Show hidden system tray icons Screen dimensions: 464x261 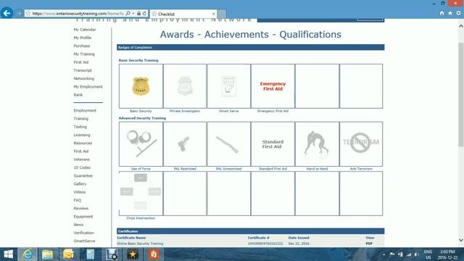tap(384, 254)
